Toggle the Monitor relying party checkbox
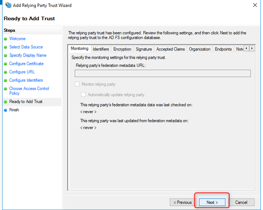 point(78,84)
